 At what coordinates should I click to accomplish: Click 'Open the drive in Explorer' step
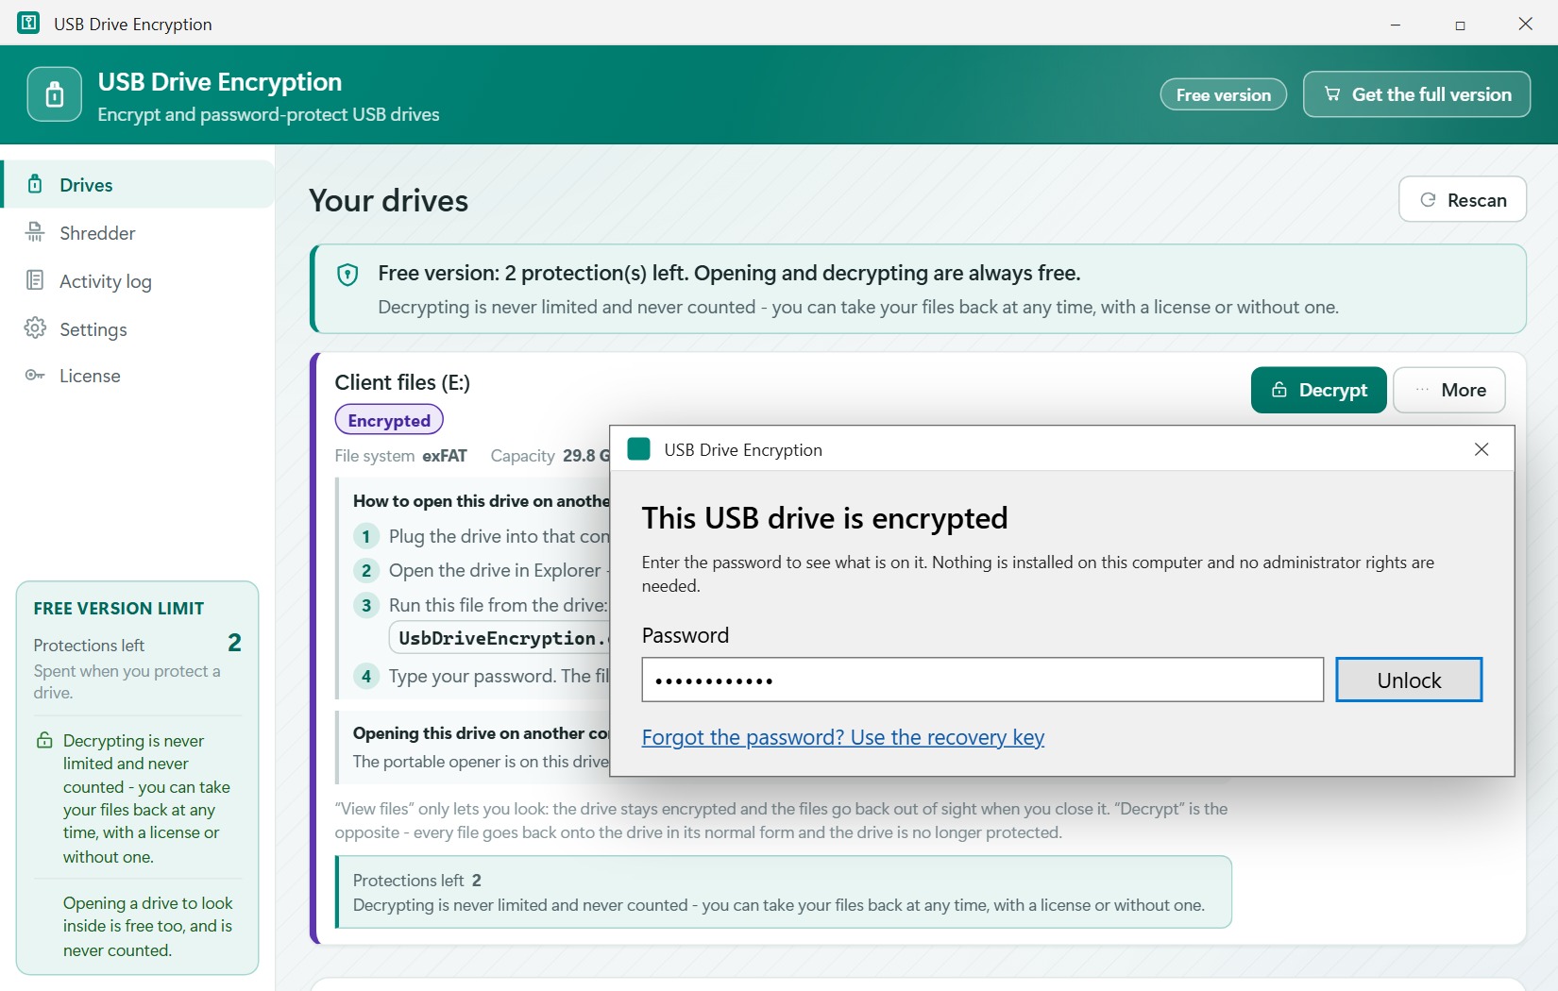coord(495,570)
